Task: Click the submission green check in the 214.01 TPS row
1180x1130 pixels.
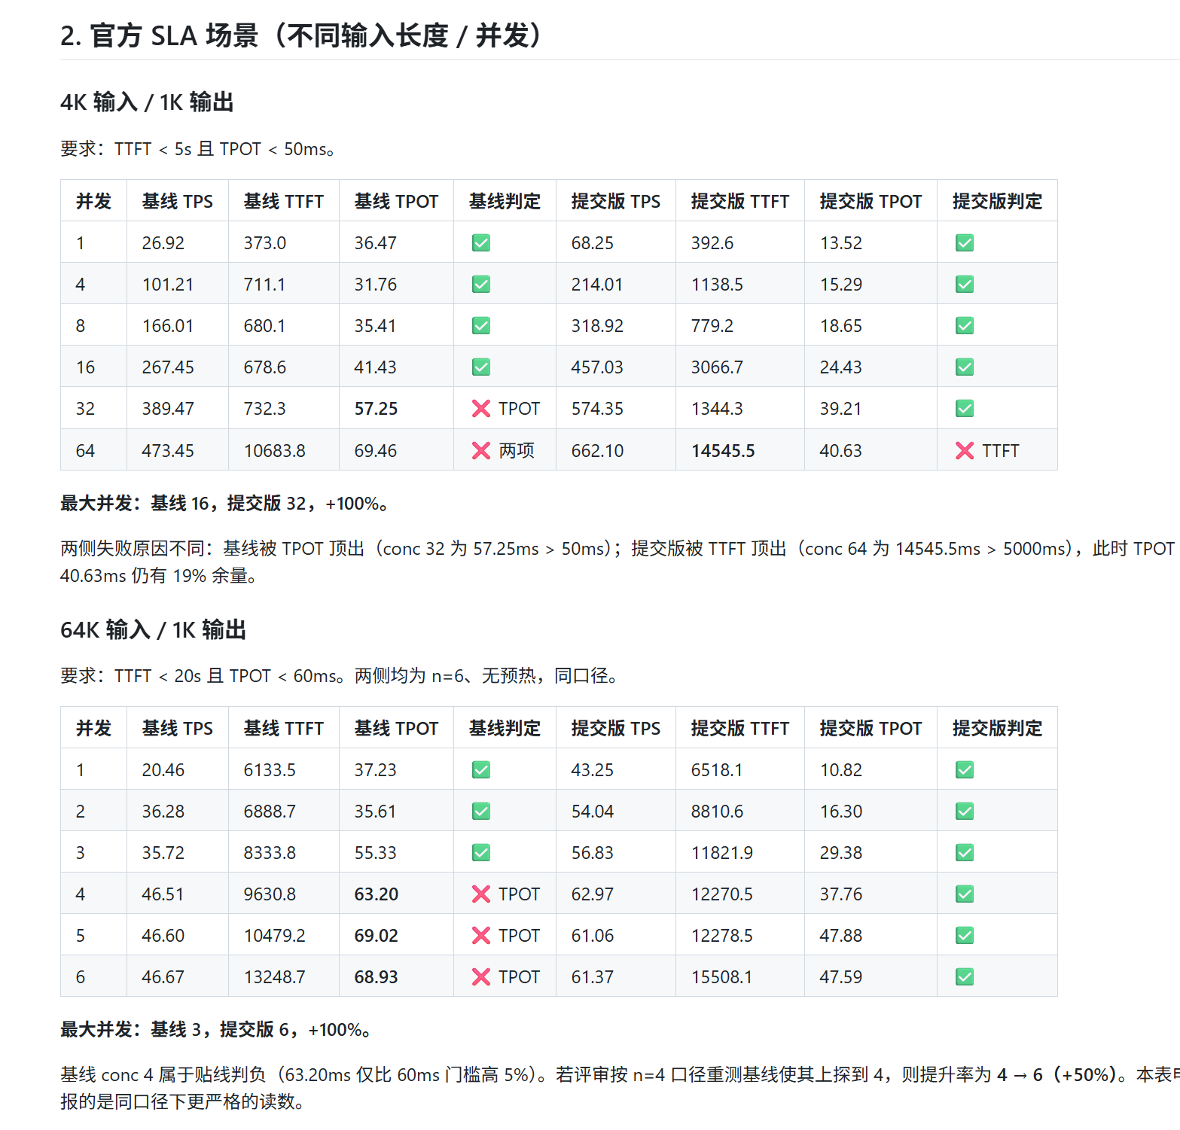Action: tap(965, 284)
